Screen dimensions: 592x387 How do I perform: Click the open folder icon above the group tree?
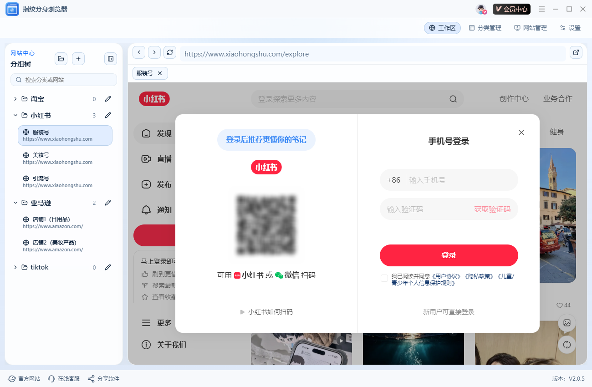(61, 59)
